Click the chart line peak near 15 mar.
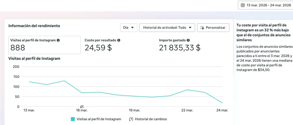 coord(64,81)
